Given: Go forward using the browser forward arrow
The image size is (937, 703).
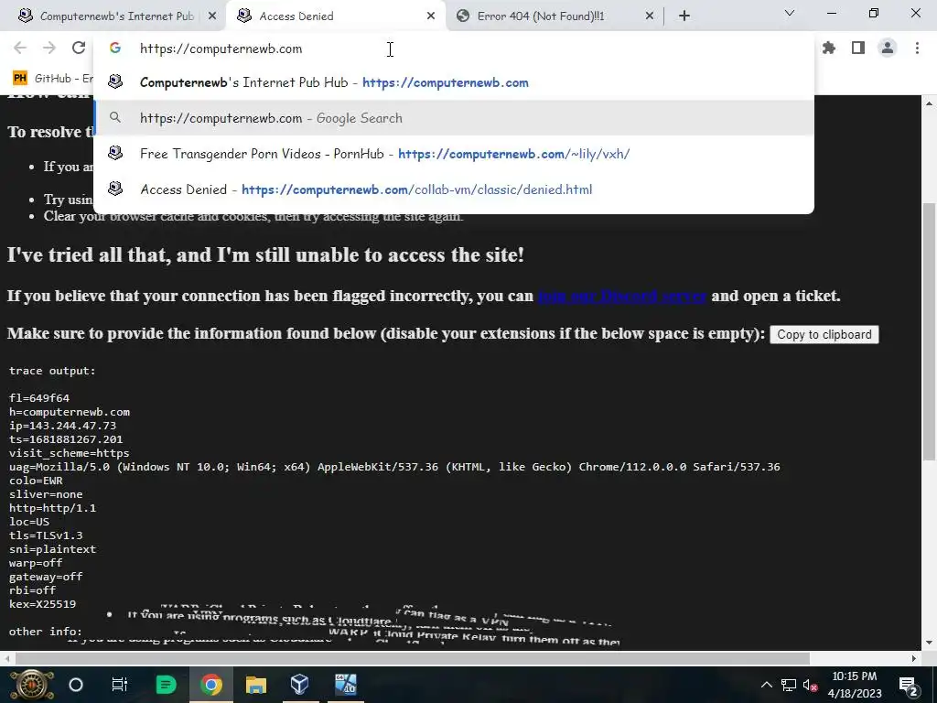Looking at the screenshot, I should point(49,48).
